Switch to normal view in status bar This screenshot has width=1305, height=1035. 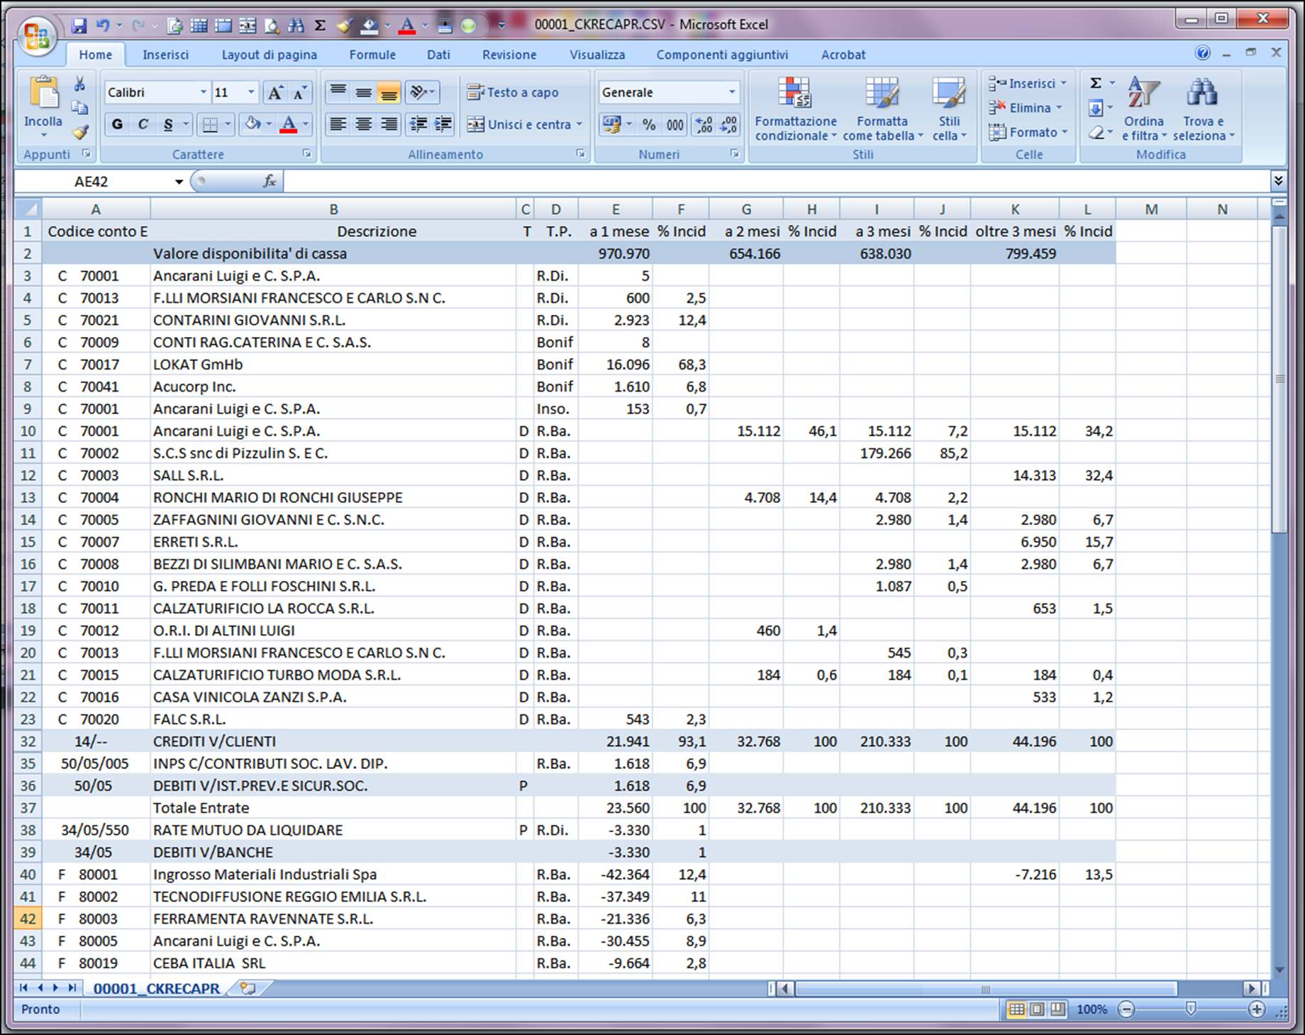click(x=1016, y=1009)
